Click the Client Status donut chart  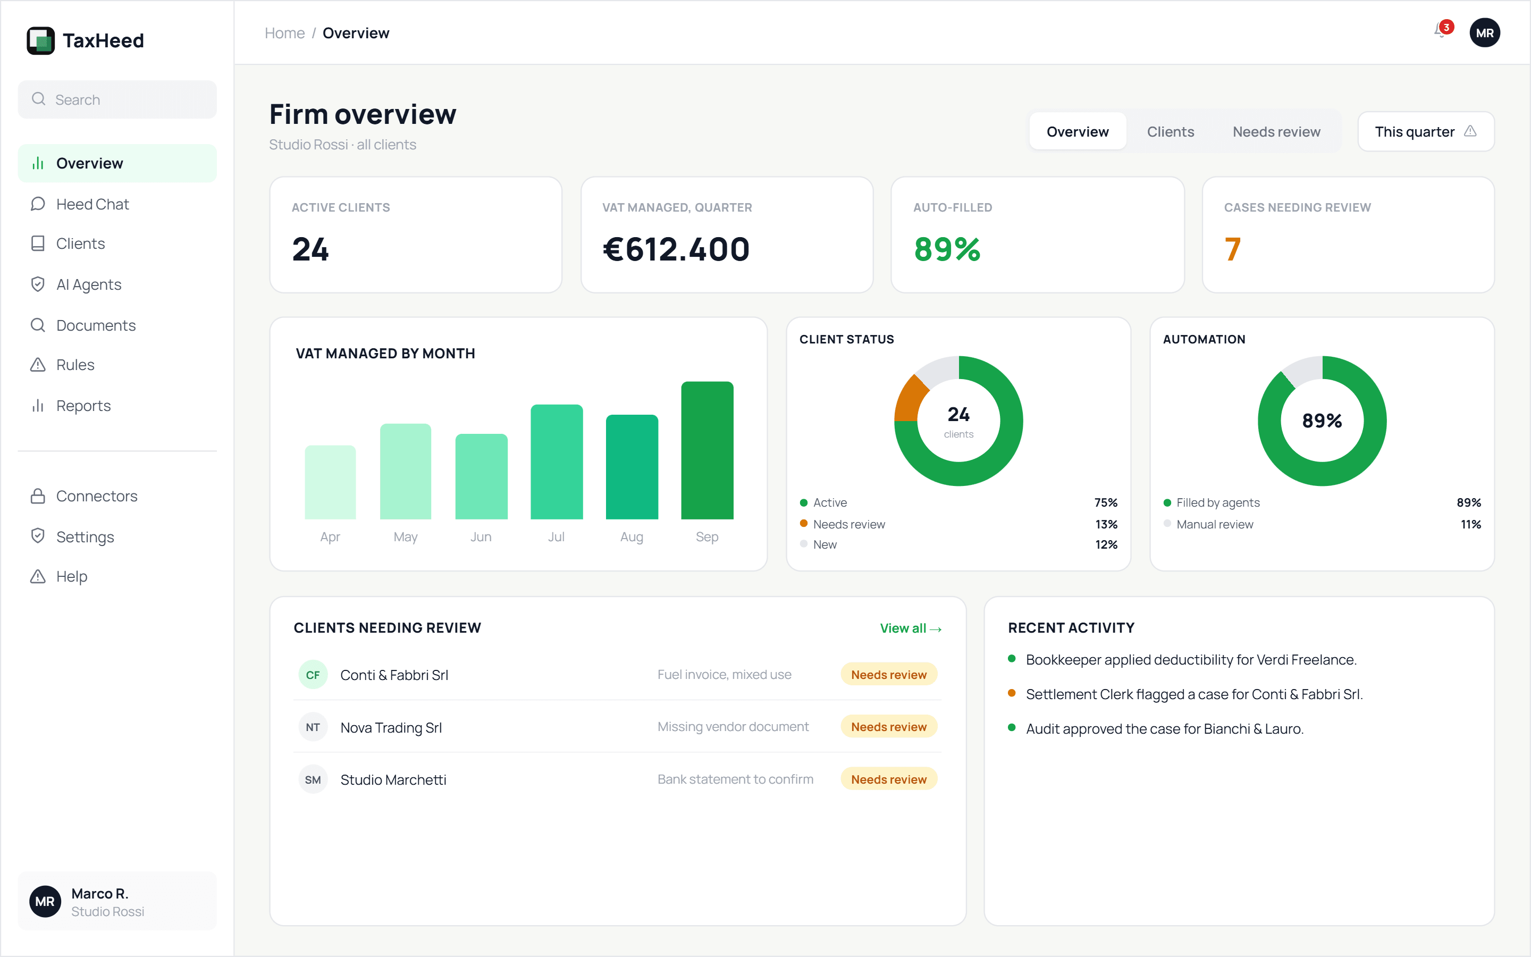coord(958,421)
